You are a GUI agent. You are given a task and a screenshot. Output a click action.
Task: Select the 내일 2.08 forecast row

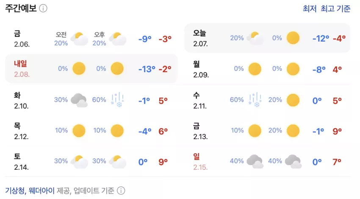click(91, 69)
